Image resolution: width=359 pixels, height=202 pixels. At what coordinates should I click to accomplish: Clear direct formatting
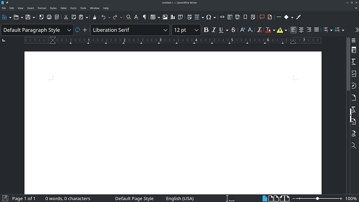point(259,30)
